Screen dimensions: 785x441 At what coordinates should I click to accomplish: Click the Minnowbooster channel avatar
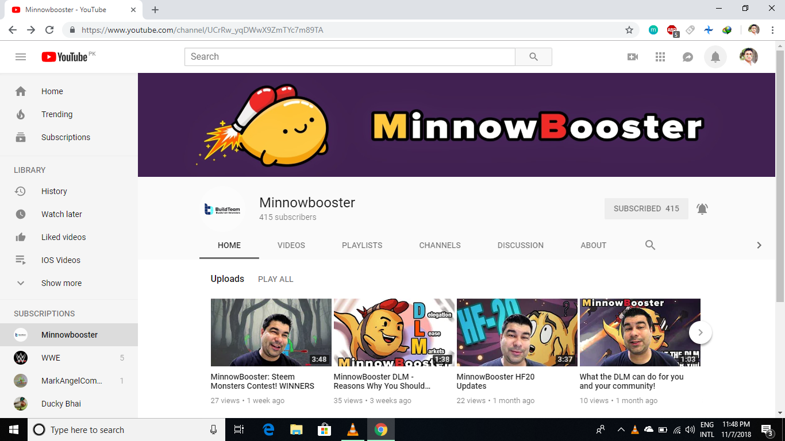222,209
